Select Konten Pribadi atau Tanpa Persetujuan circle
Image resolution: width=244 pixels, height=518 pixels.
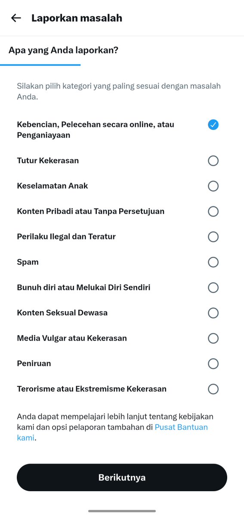pyautogui.click(x=213, y=212)
